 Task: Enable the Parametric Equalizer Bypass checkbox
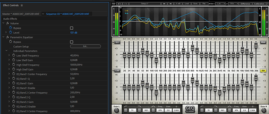point(71,42)
